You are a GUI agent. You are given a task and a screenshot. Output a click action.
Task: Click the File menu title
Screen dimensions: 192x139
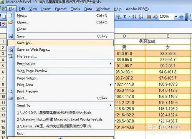click(12, 9)
